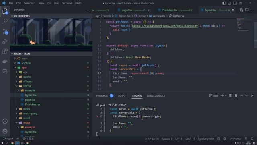This screenshot has width=257, height=145.
Task: Click the Windows Start button
Action: point(2,143)
